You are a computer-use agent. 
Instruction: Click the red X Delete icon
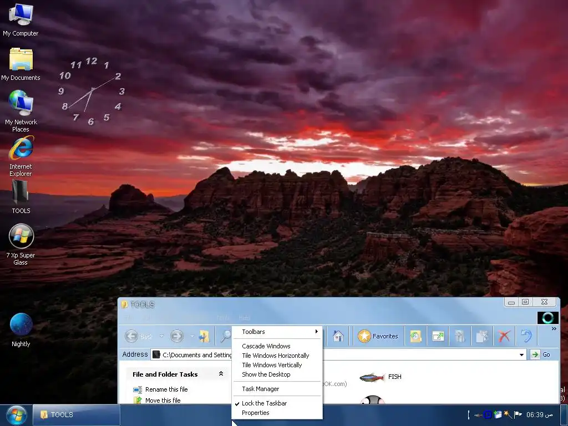[x=504, y=336]
